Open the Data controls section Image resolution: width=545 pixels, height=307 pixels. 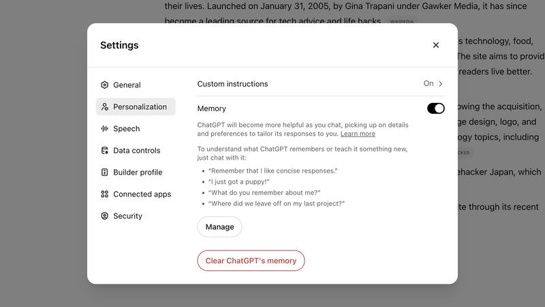point(136,151)
